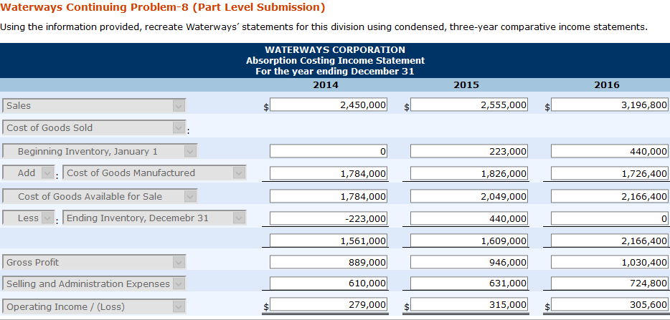The width and height of the screenshot is (670, 320).
Task: Click the 2015 Operating Income field showing 315,000
Action: pos(468,305)
